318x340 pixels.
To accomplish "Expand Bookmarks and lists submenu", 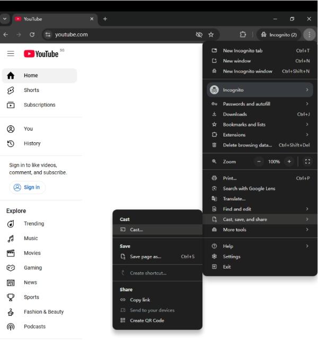I will (x=260, y=125).
